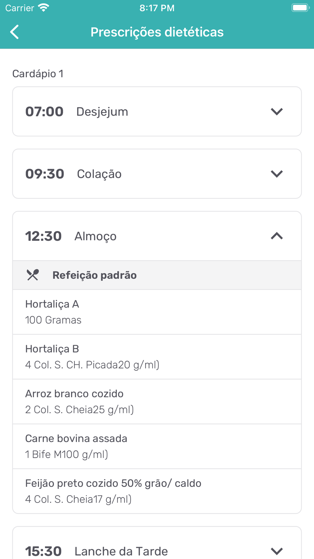Expand the Desjejum meal chevron
Screen dimensions: 314x559
tap(277, 112)
